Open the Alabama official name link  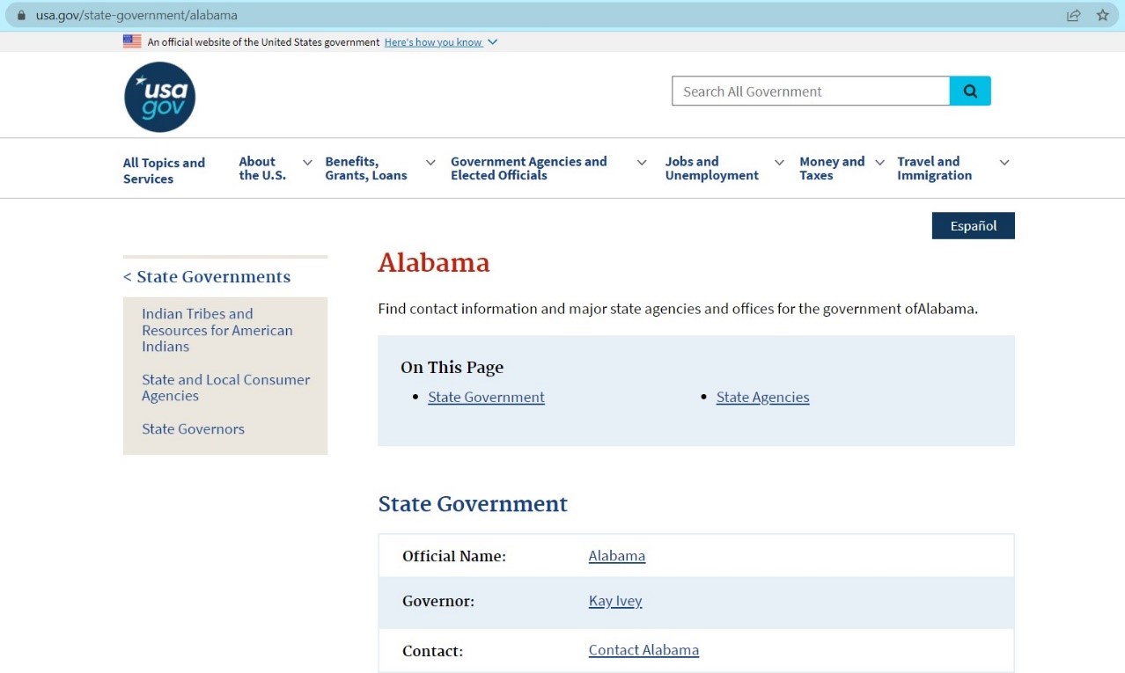(x=617, y=556)
